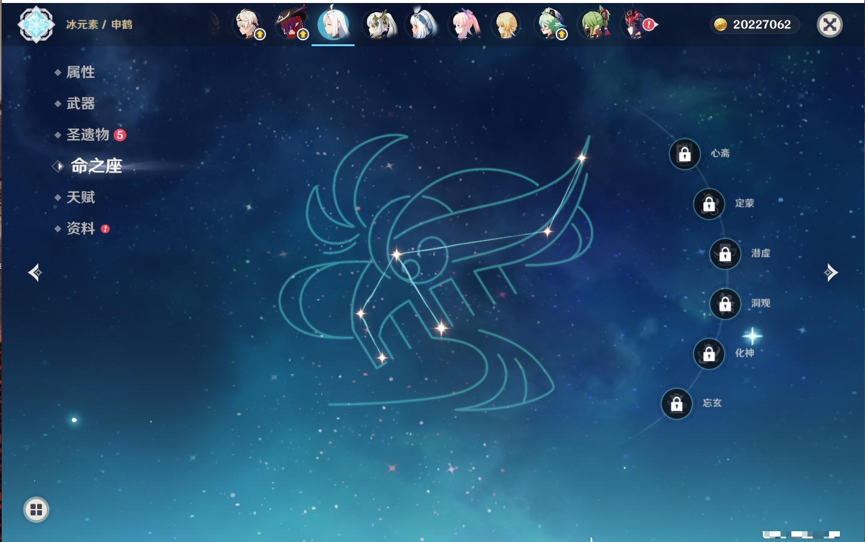
Task: Click the 洞观 constellation lock icon
Action: tap(725, 304)
